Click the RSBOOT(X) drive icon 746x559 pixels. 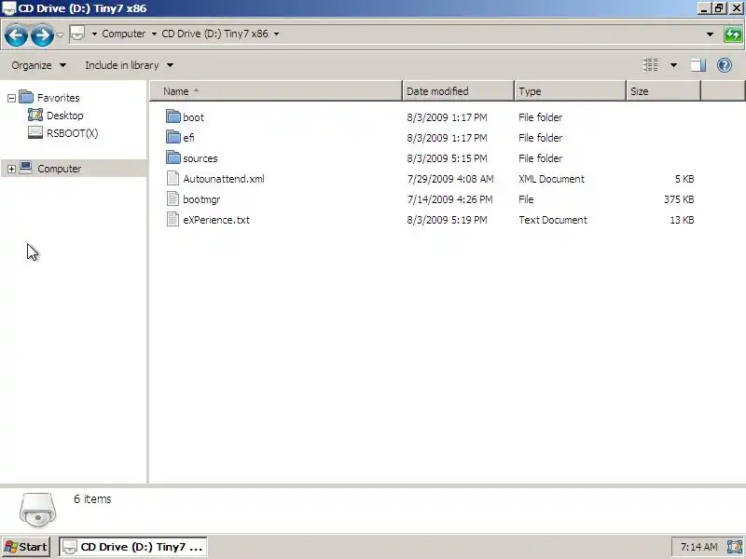click(35, 132)
